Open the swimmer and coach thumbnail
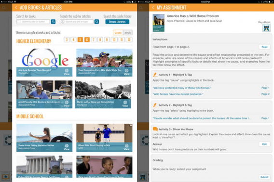This screenshot has width=274, height=182. point(104,138)
